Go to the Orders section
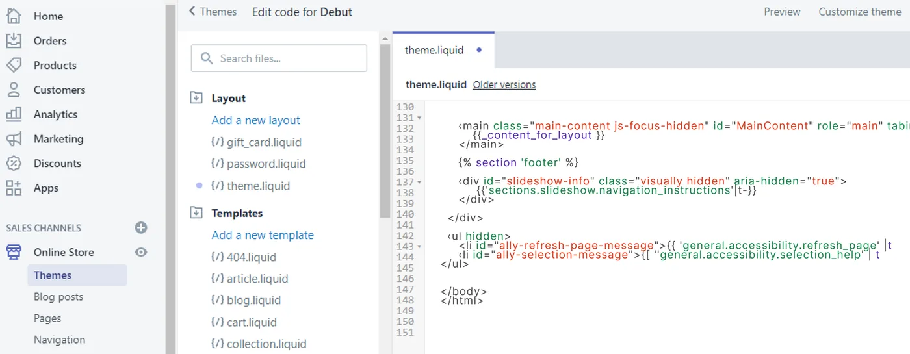 click(50, 40)
